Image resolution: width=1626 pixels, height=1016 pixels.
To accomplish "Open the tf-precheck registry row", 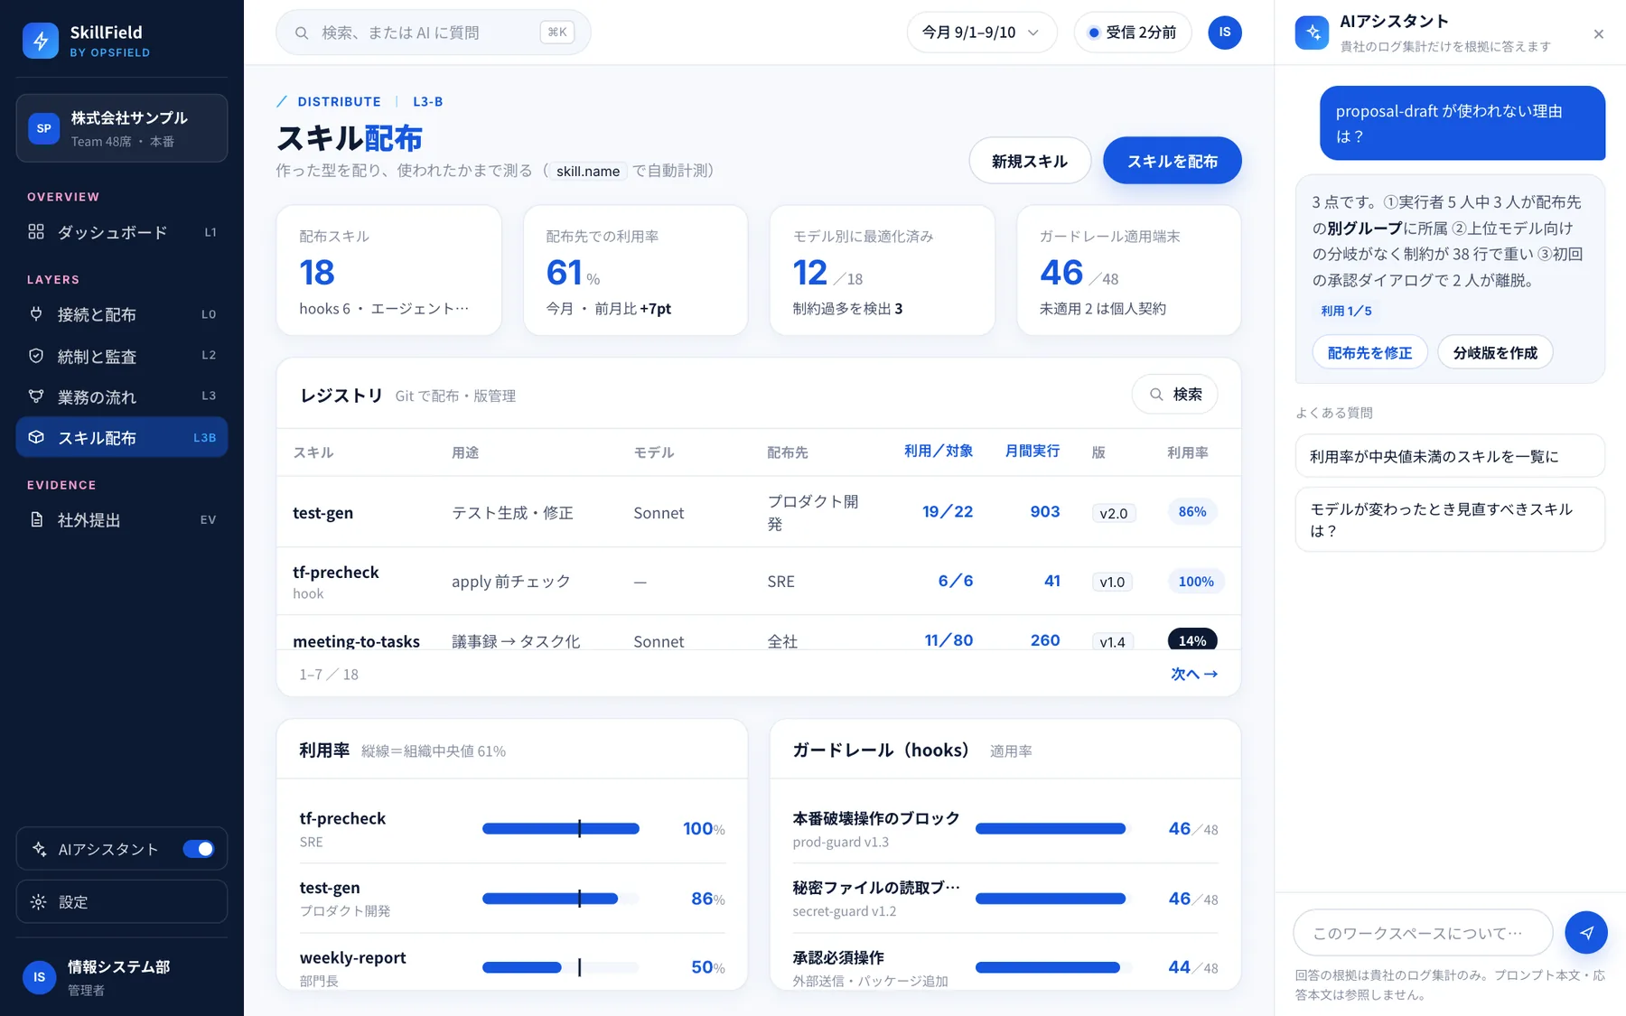I will click(759, 581).
